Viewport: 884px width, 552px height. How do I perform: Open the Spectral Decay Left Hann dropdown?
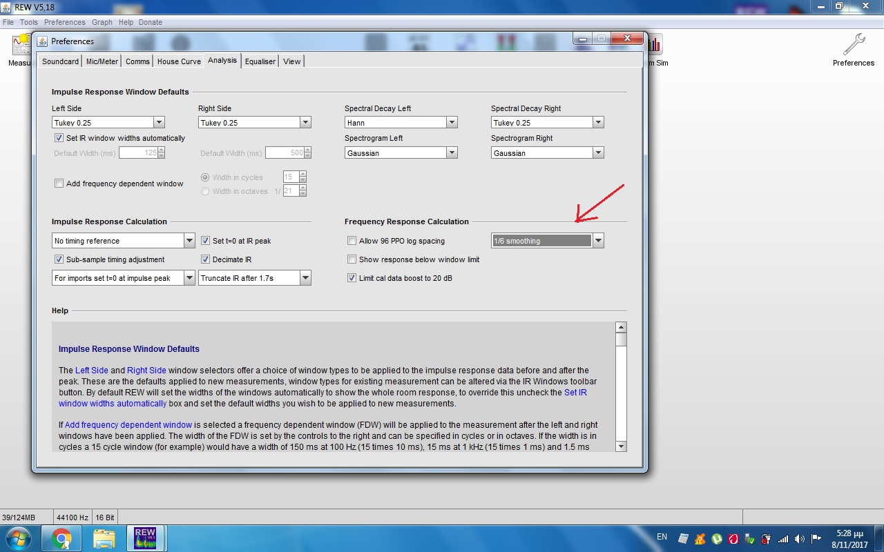coord(452,123)
